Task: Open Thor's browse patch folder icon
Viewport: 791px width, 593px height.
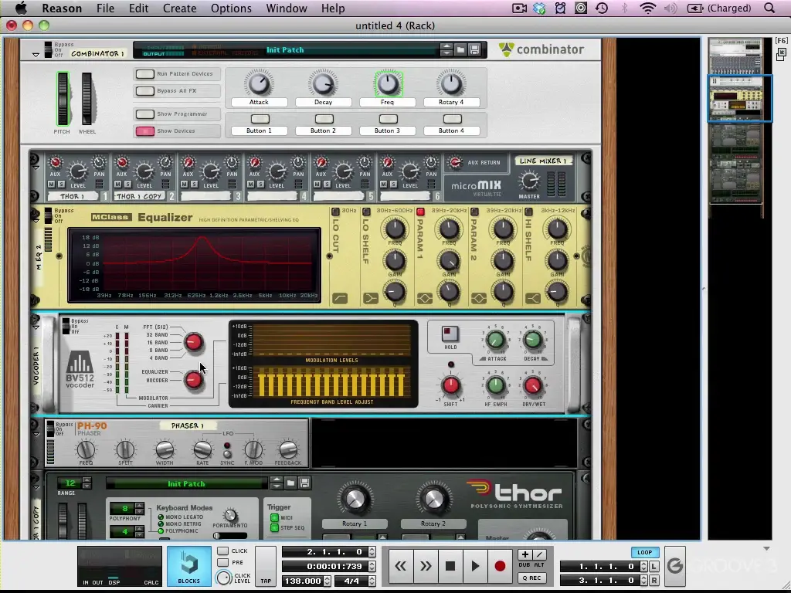Action: tap(290, 483)
